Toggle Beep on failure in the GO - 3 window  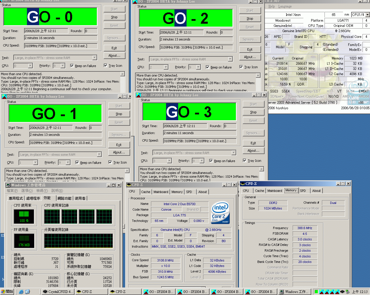point(211,161)
